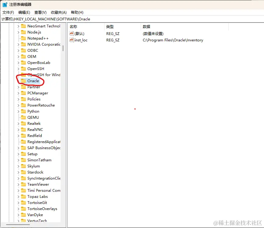Click the REG_SZ type of inst_loc
The width and height of the screenshot is (264, 228).
tap(113, 40)
